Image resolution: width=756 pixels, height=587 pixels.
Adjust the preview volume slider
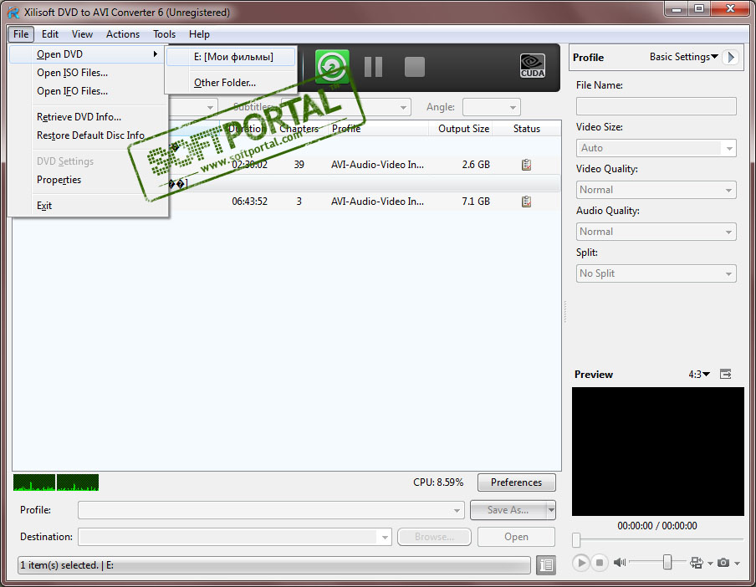[667, 562]
